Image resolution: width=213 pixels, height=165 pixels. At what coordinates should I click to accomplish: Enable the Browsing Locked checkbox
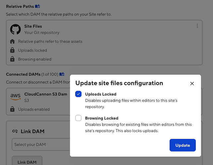click(79, 118)
